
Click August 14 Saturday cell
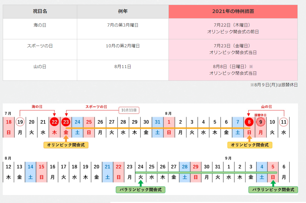pyautogui.click(x=30, y=172)
